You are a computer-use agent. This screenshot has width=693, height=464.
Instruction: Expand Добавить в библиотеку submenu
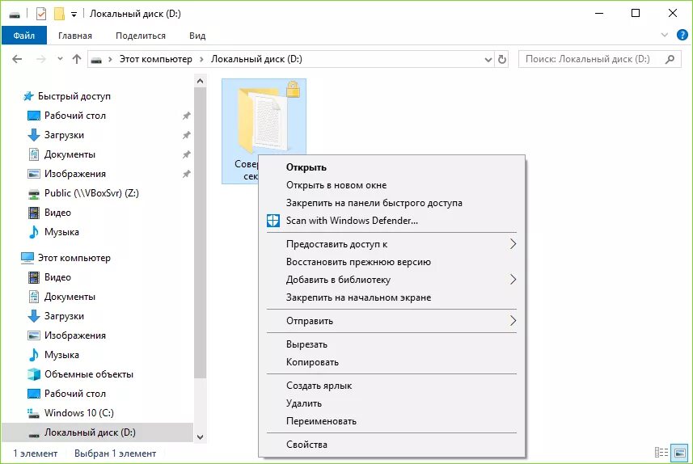[391, 279]
